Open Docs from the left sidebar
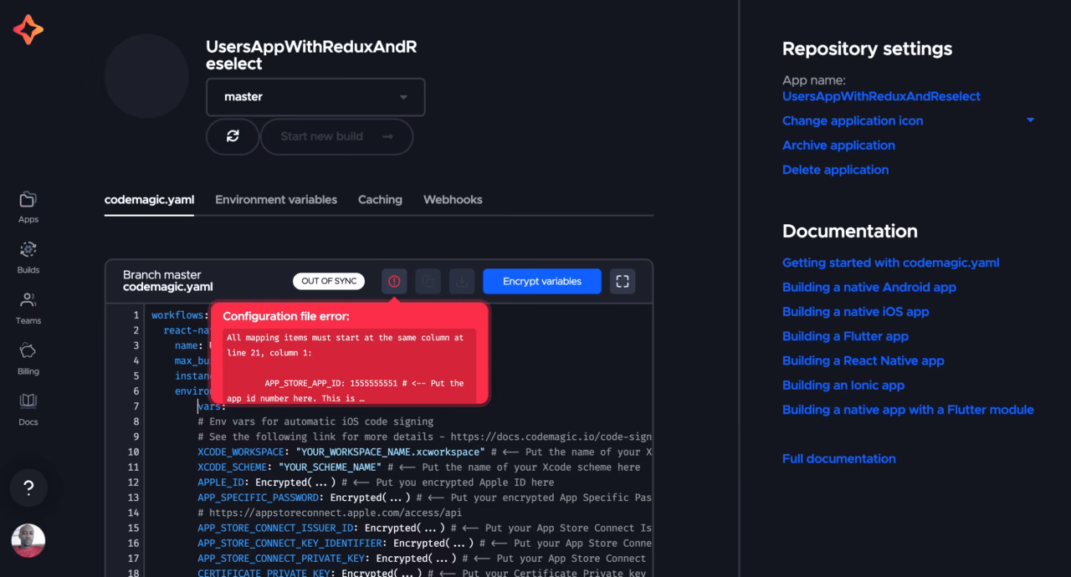Screen dimensions: 1071x577 [28, 408]
